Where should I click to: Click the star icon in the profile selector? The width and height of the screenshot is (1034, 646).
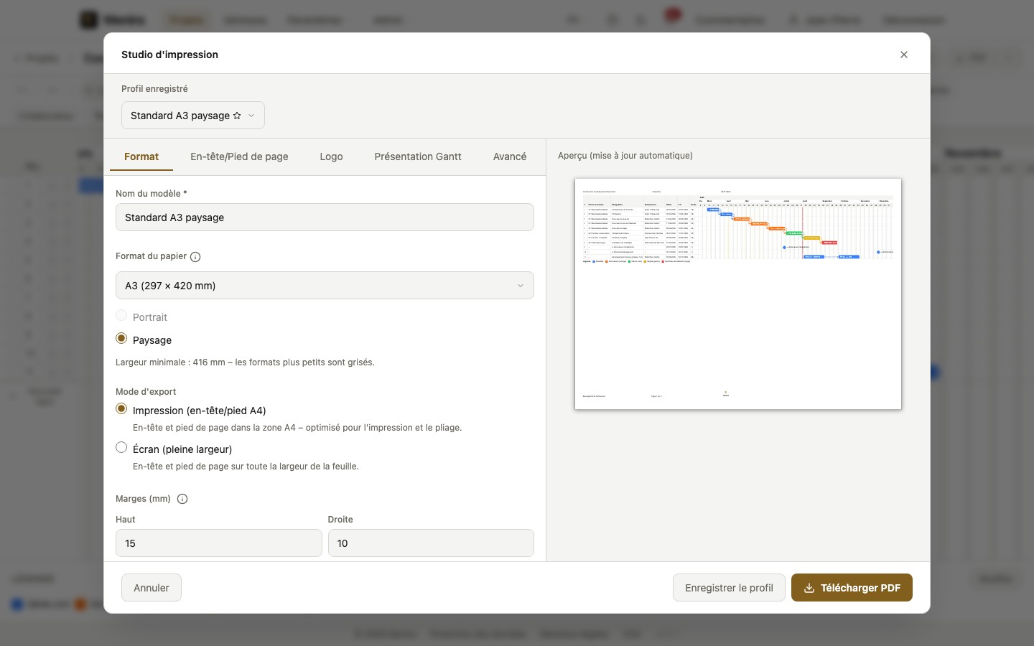pyautogui.click(x=237, y=116)
